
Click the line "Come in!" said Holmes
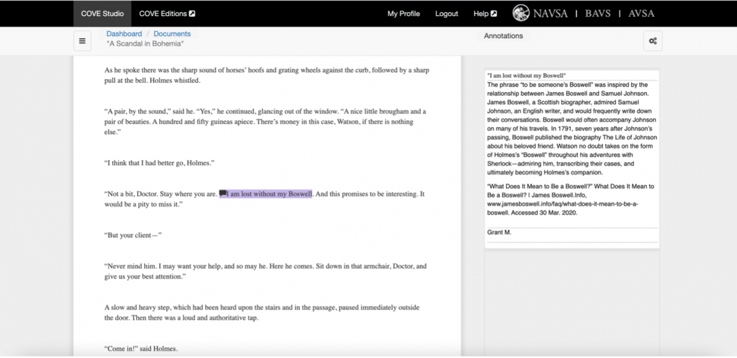click(x=141, y=349)
